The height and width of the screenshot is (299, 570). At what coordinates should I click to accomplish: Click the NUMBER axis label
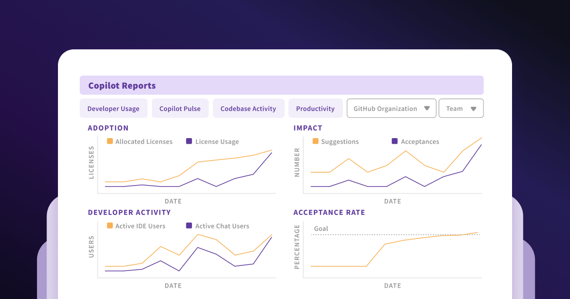(297, 162)
